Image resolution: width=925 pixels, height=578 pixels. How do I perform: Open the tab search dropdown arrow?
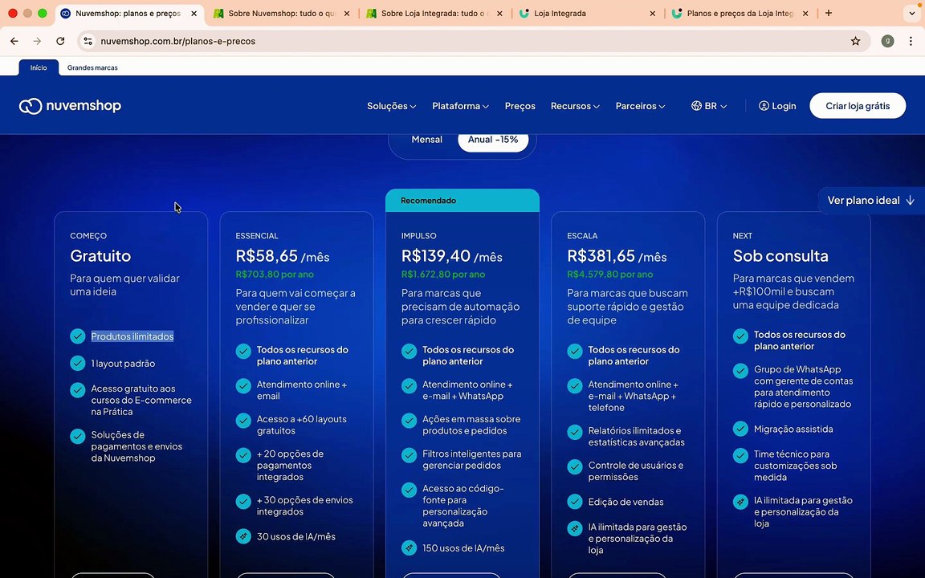coord(912,13)
